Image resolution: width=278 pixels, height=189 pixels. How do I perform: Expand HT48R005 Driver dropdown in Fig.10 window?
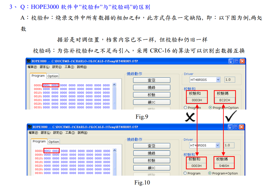click(218, 145)
